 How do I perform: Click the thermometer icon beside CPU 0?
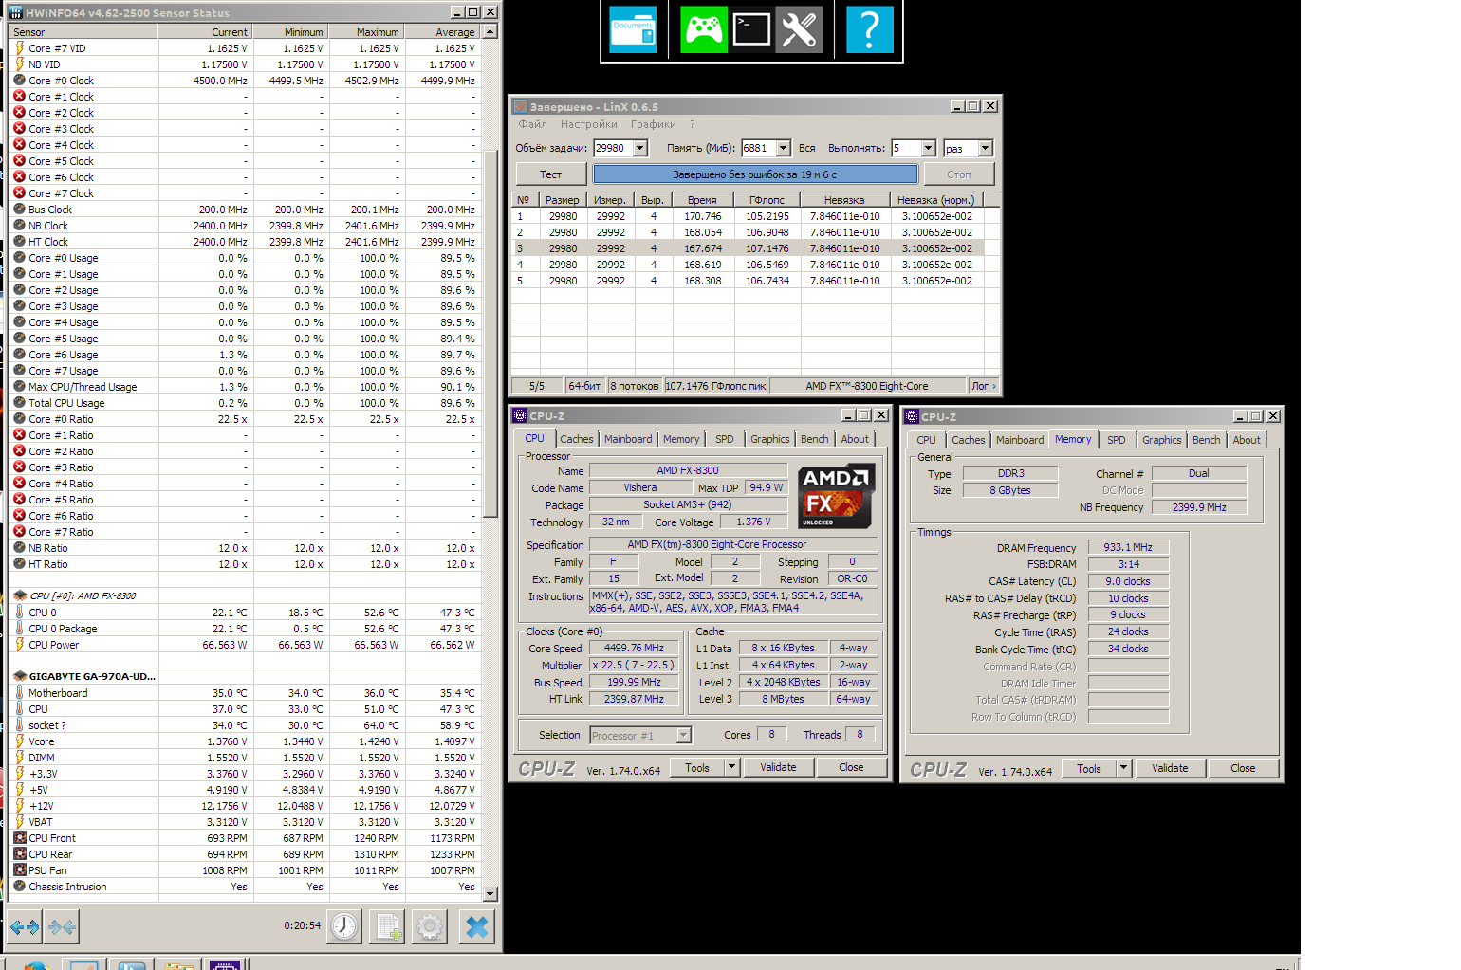tap(19, 613)
